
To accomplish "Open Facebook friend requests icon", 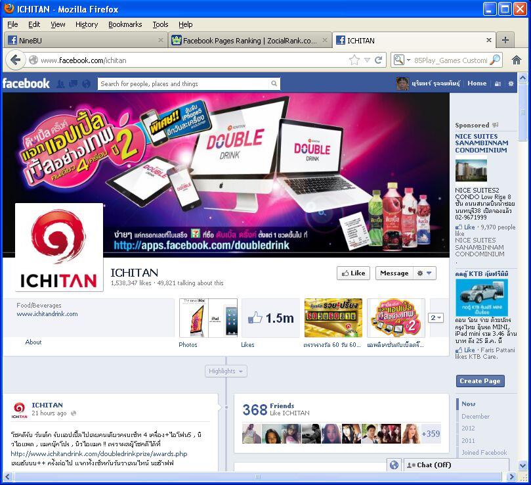I will [x=60, y=83].
